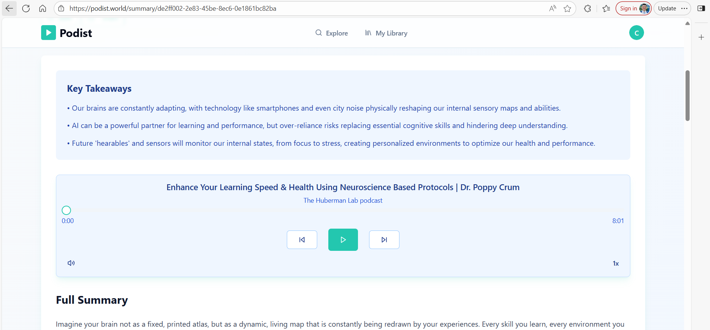The height and width of the screenshot is (330, 710).
Task: Click the takeaway about future hearables
Action: coord(331,144)
